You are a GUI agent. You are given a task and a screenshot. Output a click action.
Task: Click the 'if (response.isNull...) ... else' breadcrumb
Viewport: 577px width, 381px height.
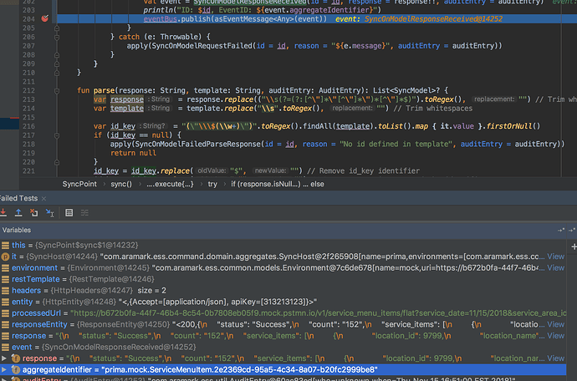click(278, 184)
